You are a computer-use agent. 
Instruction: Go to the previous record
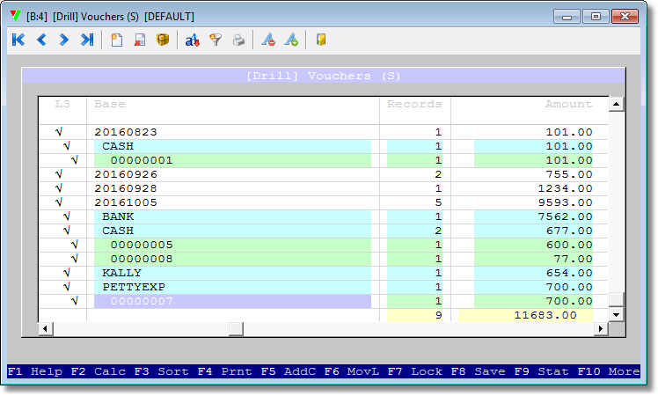click(x=41, y=40)
